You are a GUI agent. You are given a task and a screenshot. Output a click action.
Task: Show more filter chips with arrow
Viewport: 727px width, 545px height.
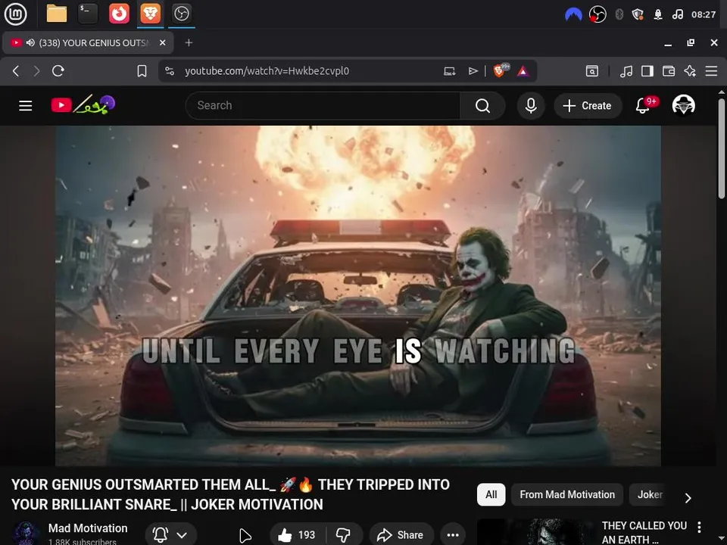688,498
